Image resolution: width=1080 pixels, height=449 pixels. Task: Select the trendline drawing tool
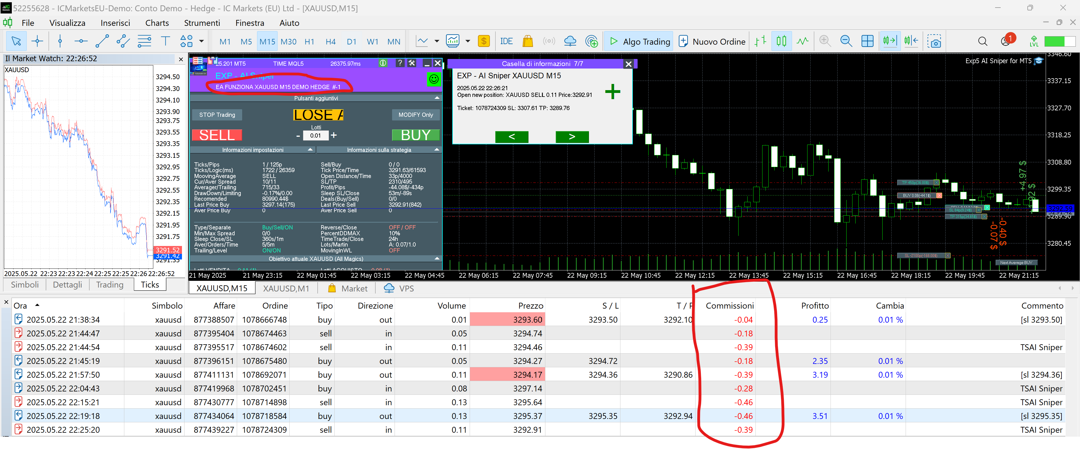click(102, 42)
